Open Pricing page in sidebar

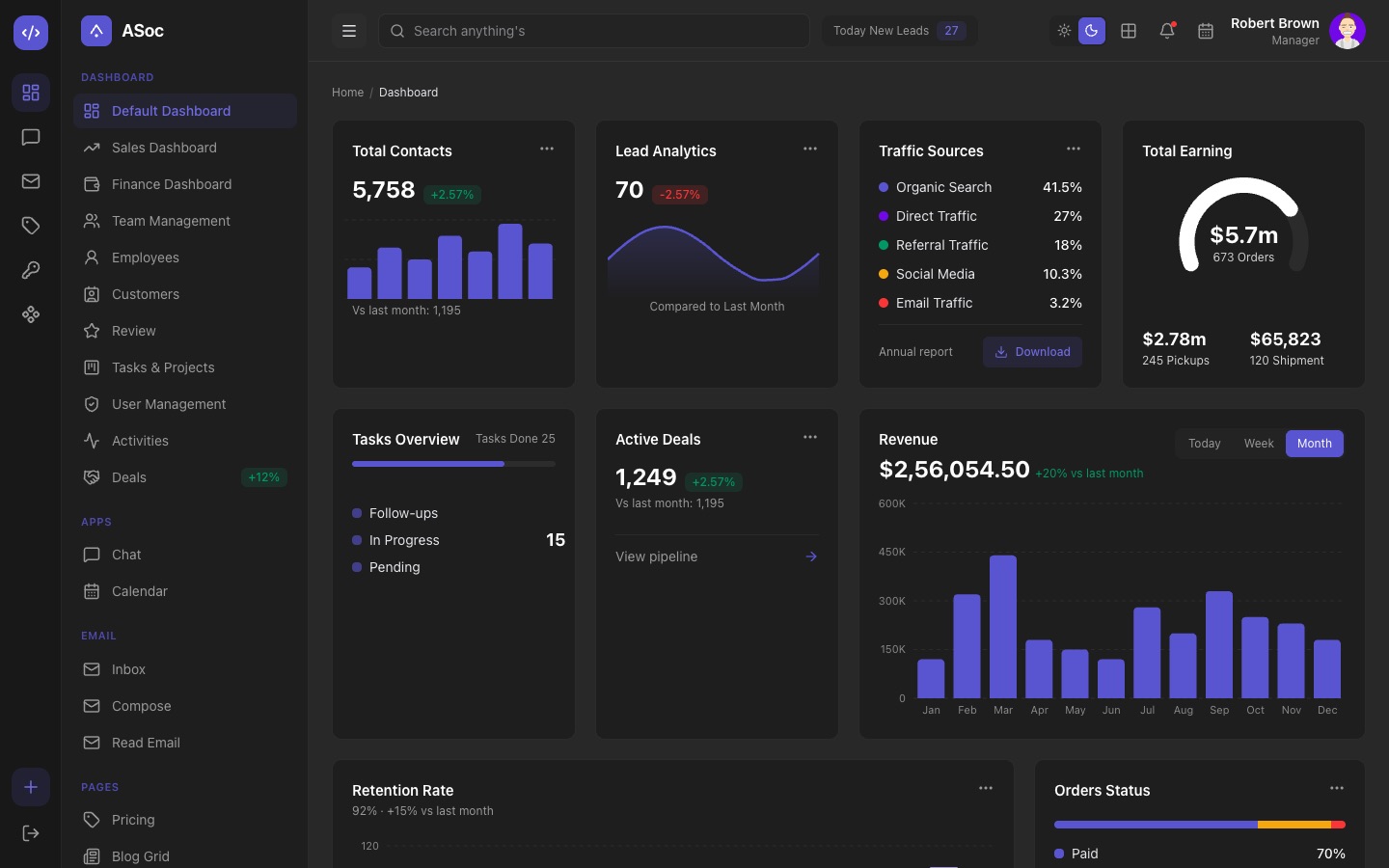(185, 820)
